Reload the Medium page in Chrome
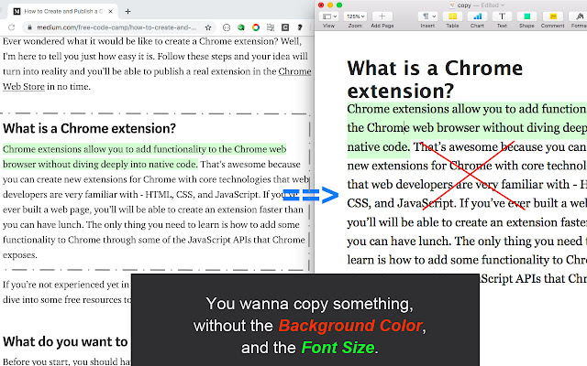This screenshot has width=587, height=366. [12, 27]
